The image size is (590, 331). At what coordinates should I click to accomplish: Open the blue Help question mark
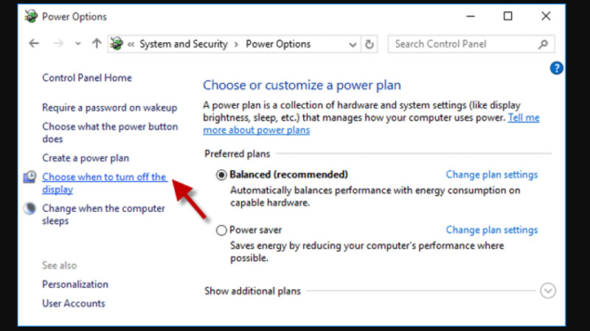pos(557,68)
